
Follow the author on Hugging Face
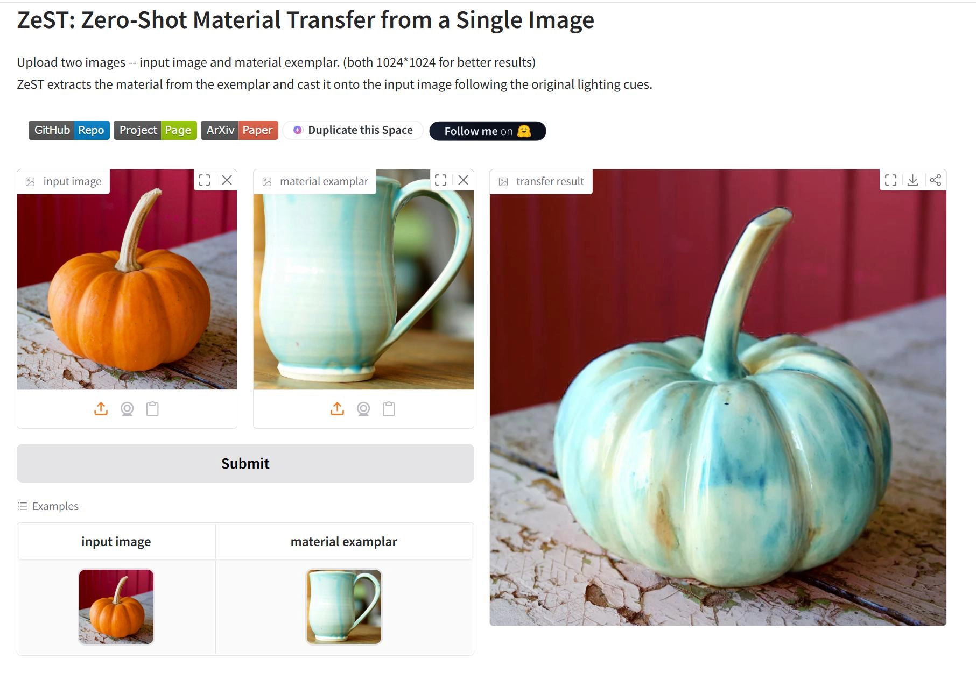coord(488,131)
